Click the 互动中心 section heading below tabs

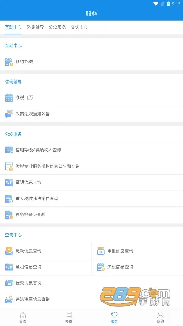click(13, 46)
